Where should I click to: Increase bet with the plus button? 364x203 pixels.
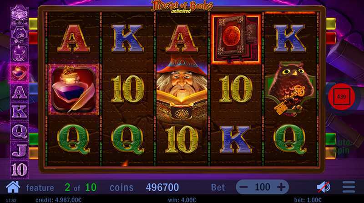click(281, 187)
